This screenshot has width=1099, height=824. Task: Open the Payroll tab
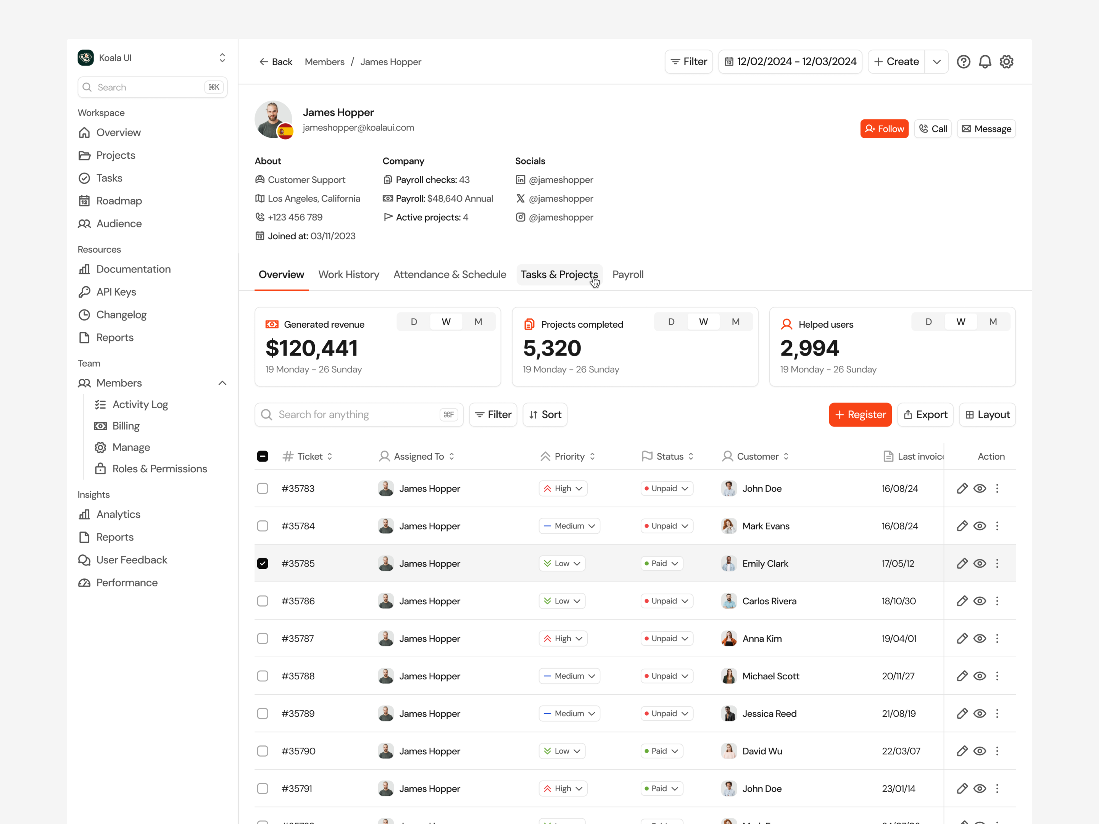[x=627, y=275]
